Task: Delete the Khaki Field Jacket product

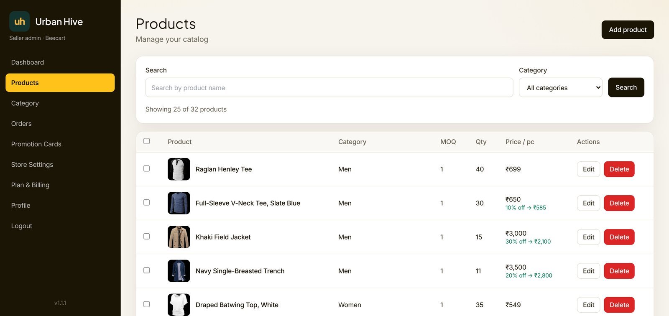Action: (x=619, y=237)
